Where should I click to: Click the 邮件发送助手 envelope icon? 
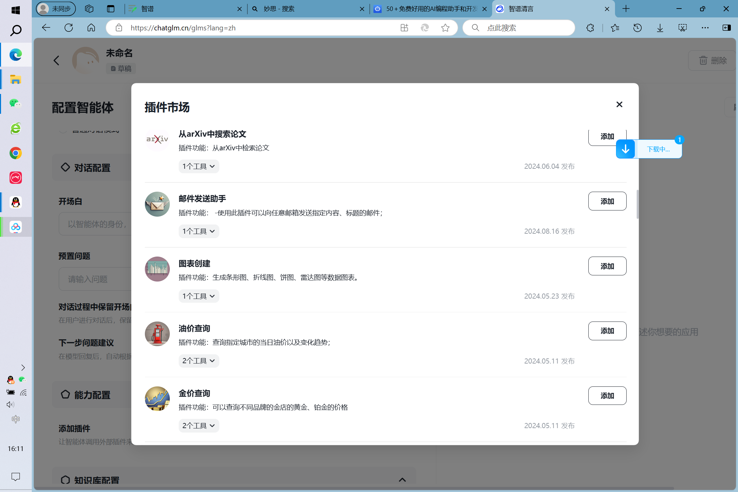(x=157, y=204)
